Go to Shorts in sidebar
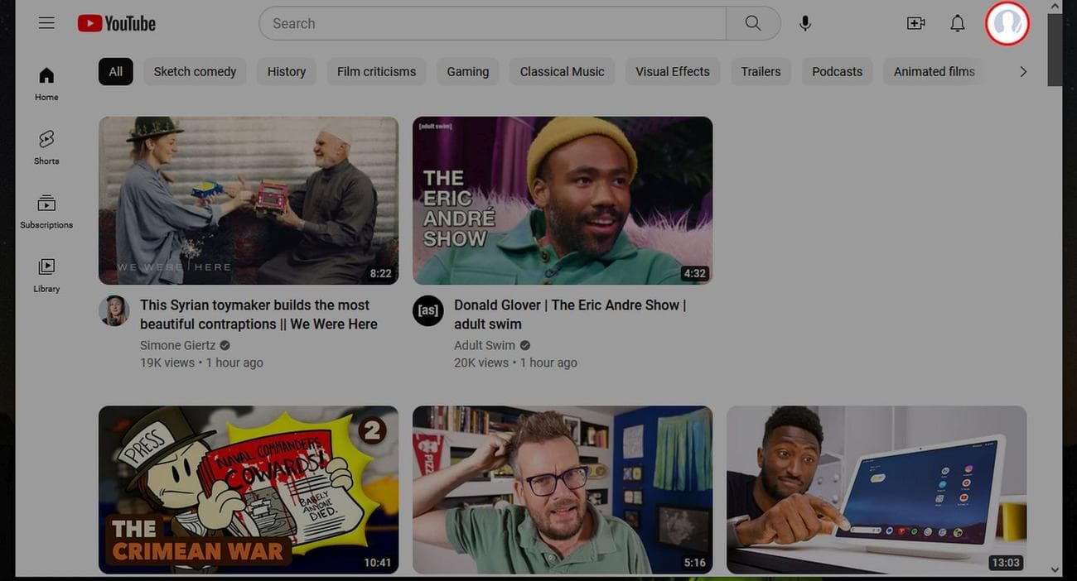The width and height of the screenshot is (1077, 581). 46,146
